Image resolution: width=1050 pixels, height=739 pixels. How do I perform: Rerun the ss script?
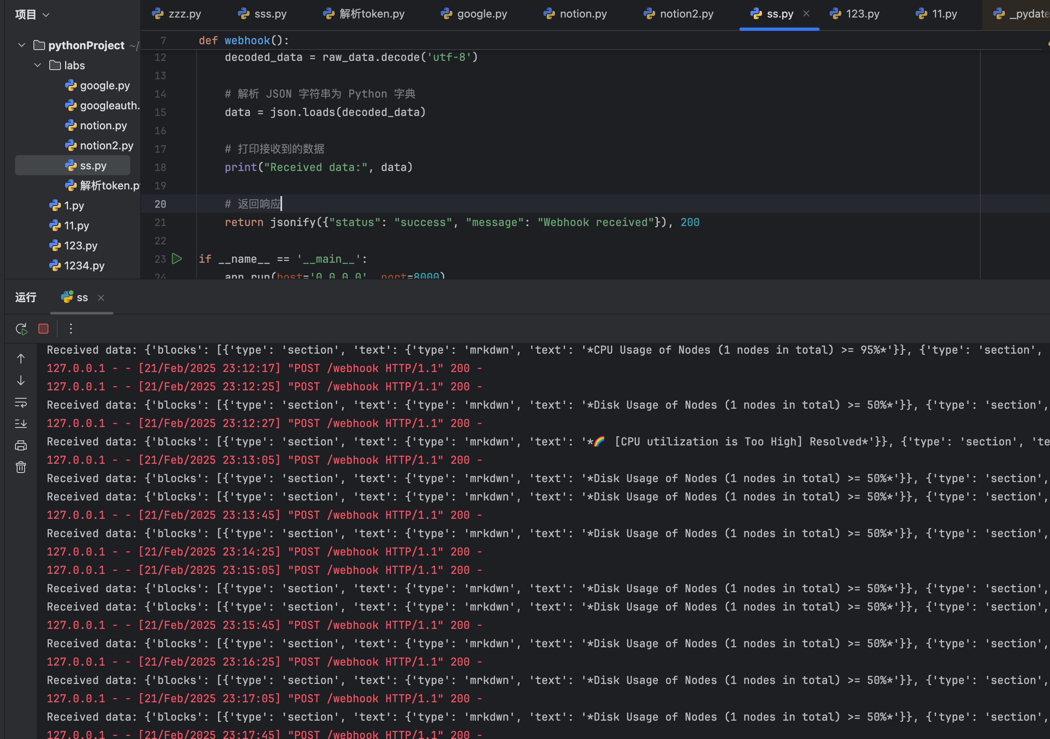pyautogui.click(x=21, y=329)
